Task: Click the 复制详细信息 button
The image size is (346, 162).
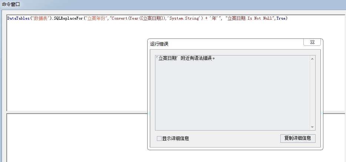Action: pyautogui.click(x=298, y=138)
